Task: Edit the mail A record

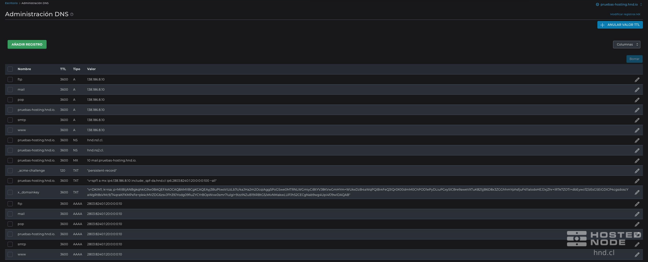Action: coord(637,90)
